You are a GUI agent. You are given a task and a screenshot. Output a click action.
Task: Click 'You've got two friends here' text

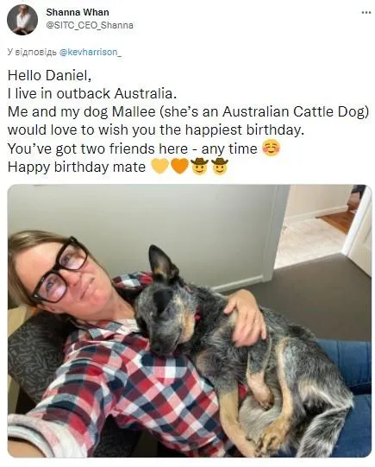pyautogui.click(x=97, y=148)
